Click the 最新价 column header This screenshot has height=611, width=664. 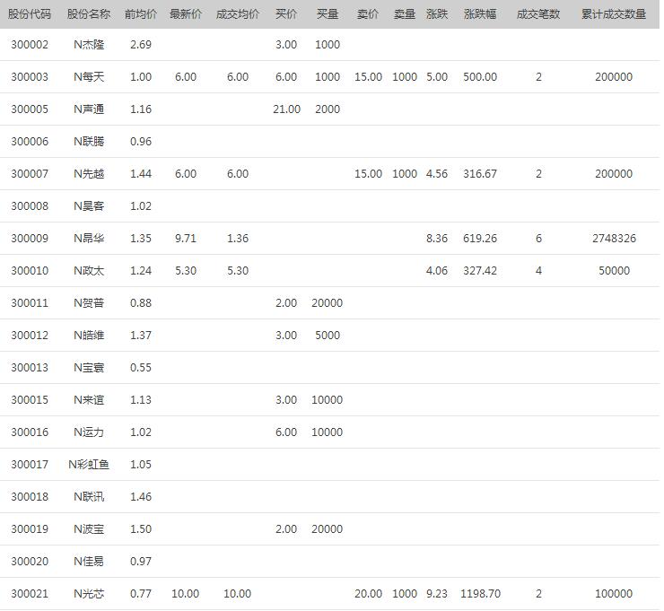[186, 14]
